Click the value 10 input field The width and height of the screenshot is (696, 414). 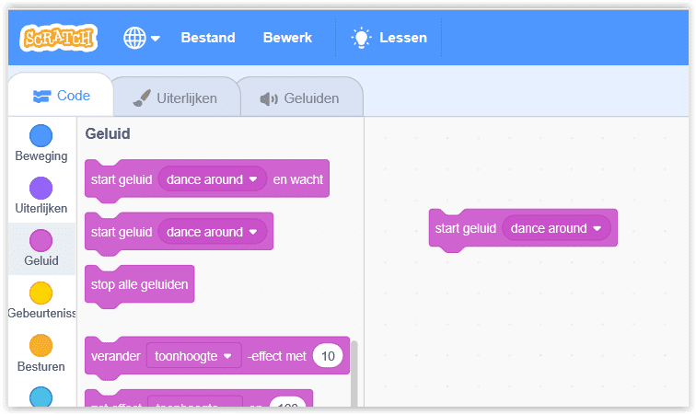(328, 356)
